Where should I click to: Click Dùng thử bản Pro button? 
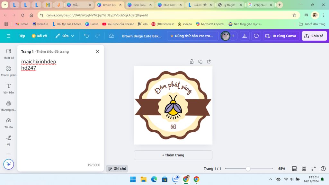[193, 36]
